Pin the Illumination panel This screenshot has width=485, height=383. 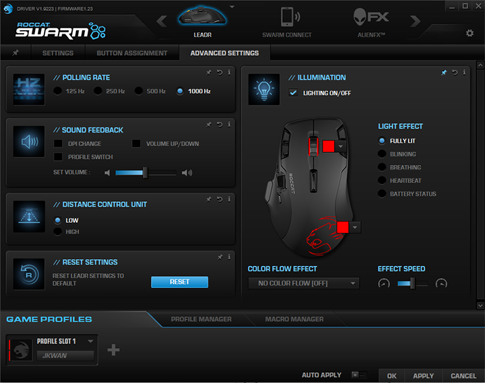[444, 72]
